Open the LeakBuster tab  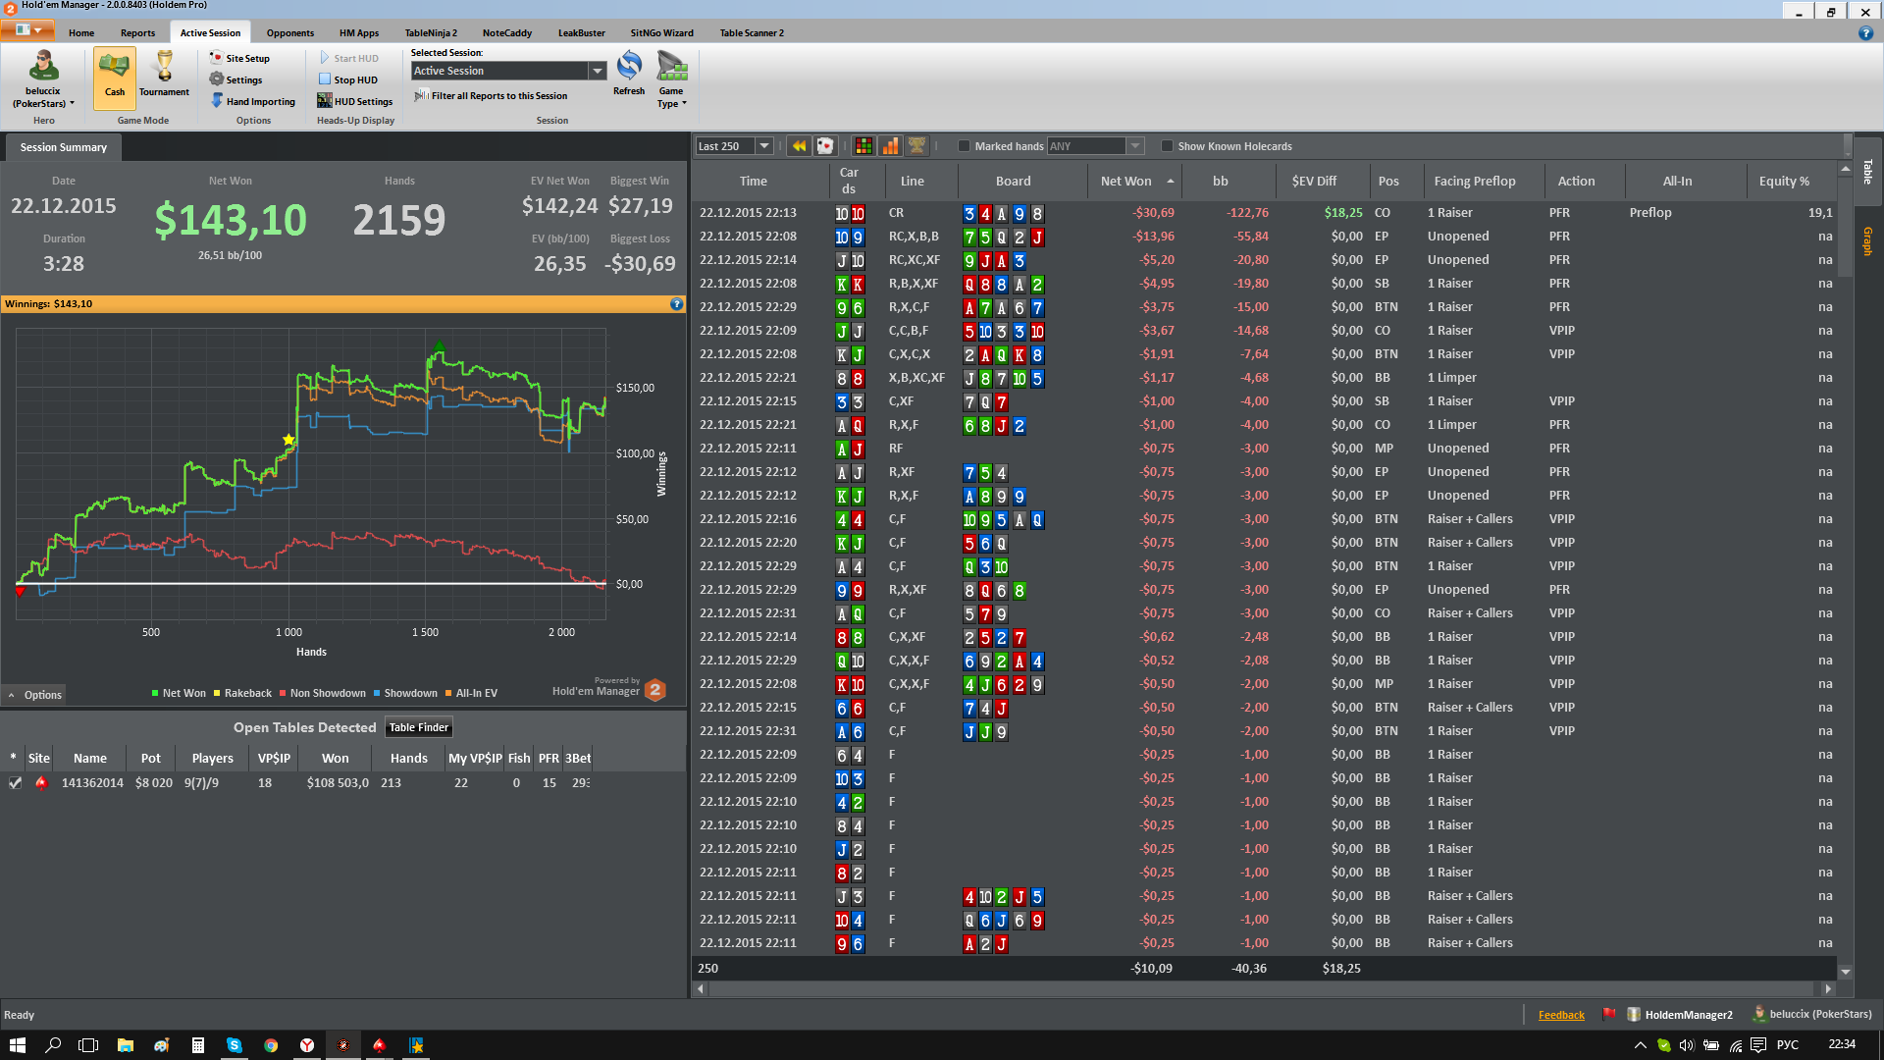tap(582, 32)
